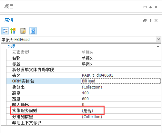Edit the height value 400
The image size is (162, 133).
point(121,93)
